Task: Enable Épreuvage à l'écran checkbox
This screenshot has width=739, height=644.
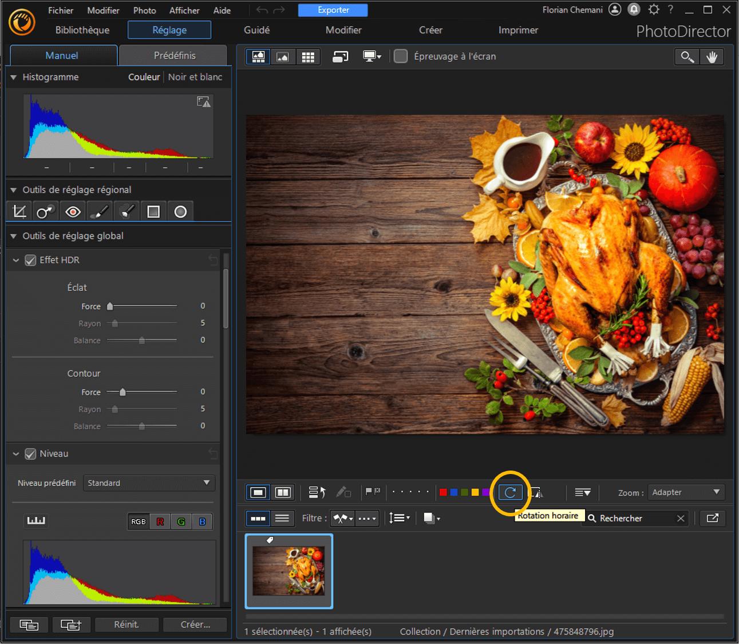Action: click(401, 56)
